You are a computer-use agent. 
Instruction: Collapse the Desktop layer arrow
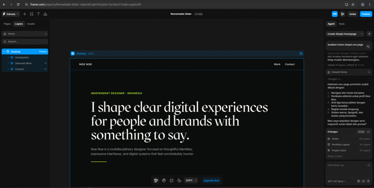(4, 51)
